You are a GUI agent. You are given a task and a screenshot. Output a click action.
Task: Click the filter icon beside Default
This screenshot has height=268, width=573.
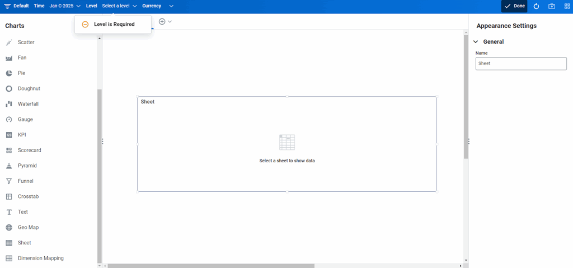point(7,6)
